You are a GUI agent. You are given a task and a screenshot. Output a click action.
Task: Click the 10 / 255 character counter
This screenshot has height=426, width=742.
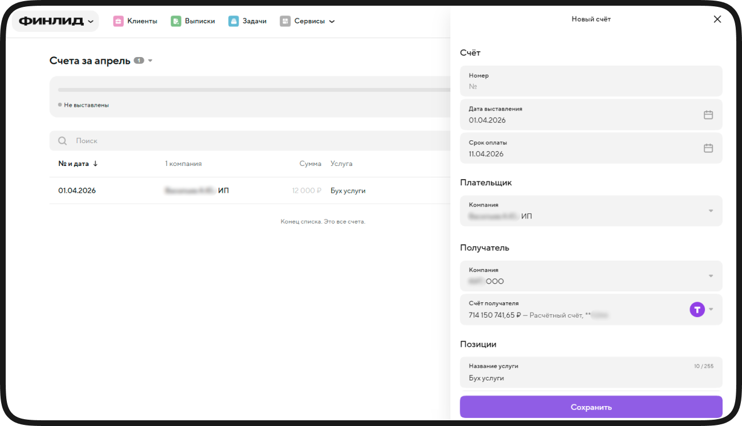[704, 366]
